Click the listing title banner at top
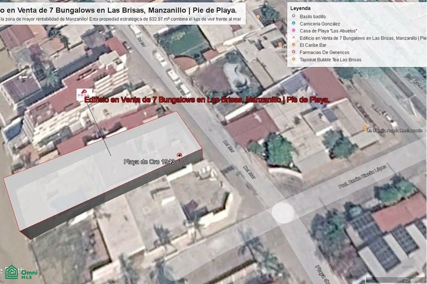 pos(118,11)
